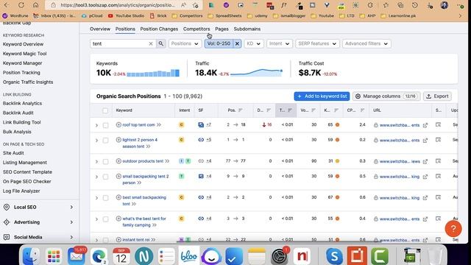Switch to the Subdomains tab
Viewport: 471px width, 265px height.
coord(247,29)
